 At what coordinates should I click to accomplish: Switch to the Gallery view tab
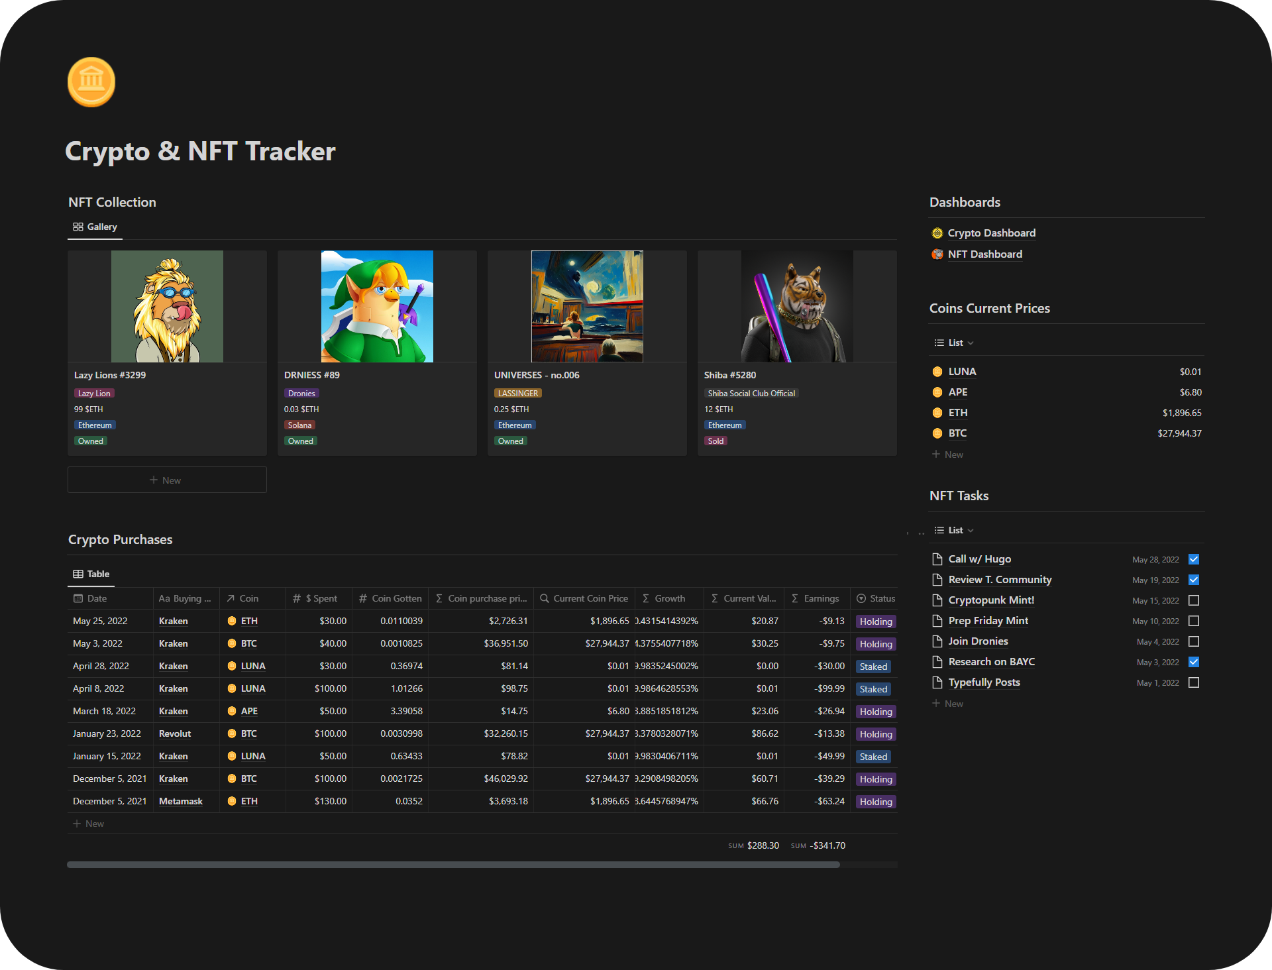95,226
